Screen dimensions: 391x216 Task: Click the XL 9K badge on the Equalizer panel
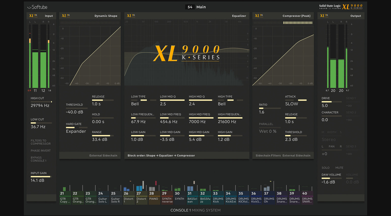coord(131,15)
